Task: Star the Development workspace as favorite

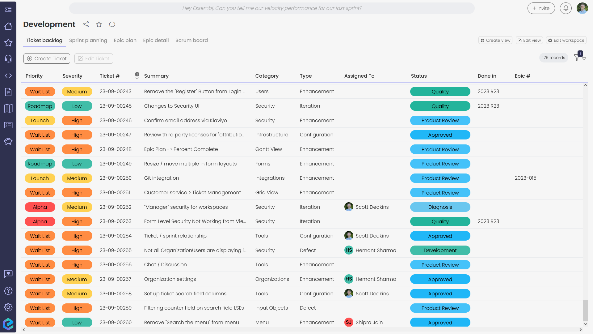Action: 99,24
